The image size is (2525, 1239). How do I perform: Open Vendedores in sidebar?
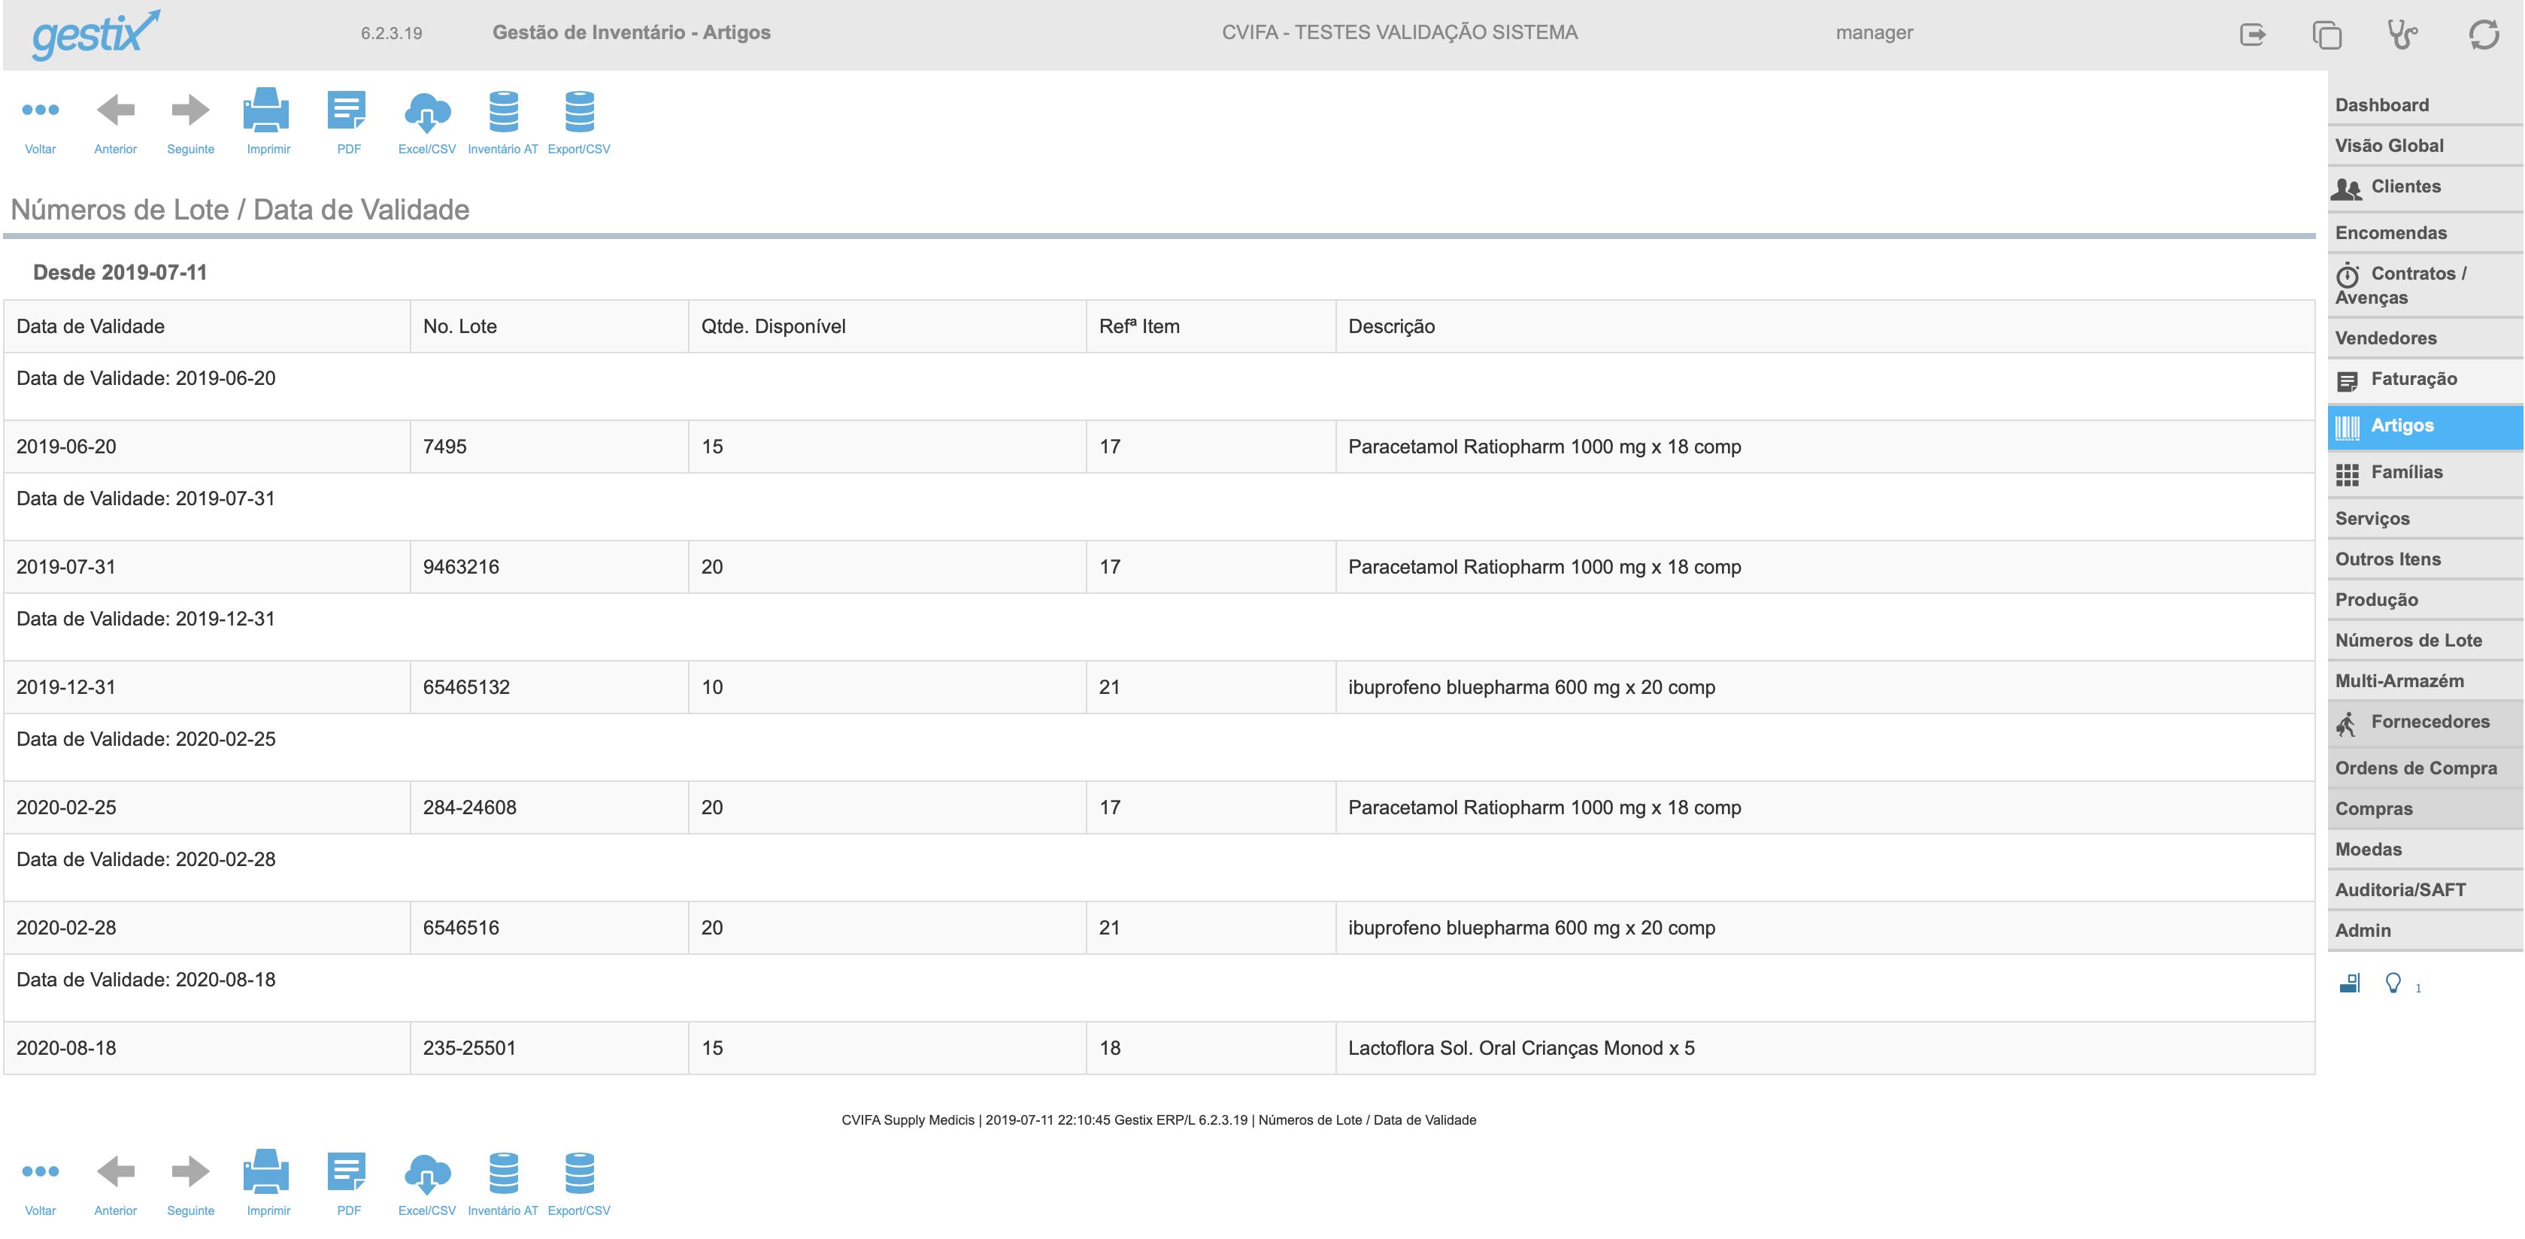2425,338
